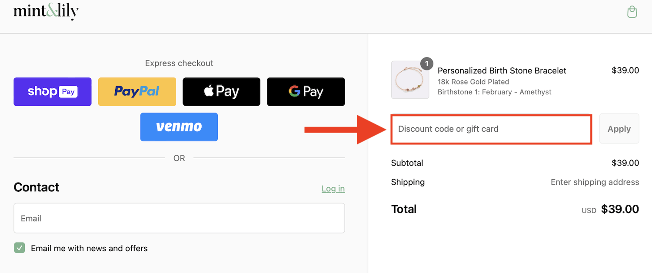Image resolution: width=652 pixels, height=273 pixels.
Task: Click the item quantity badge on bracelet
Action: (427, 64)
